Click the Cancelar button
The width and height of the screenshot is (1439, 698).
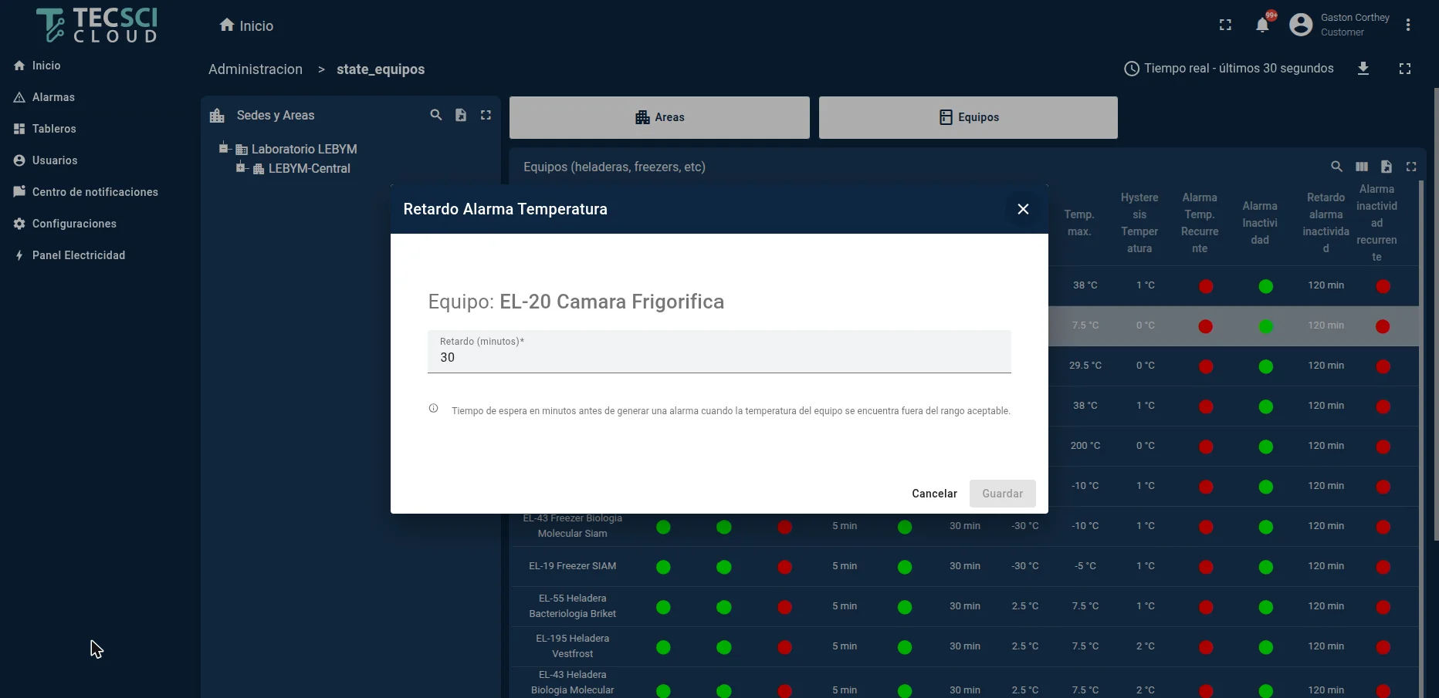[934, 494]
